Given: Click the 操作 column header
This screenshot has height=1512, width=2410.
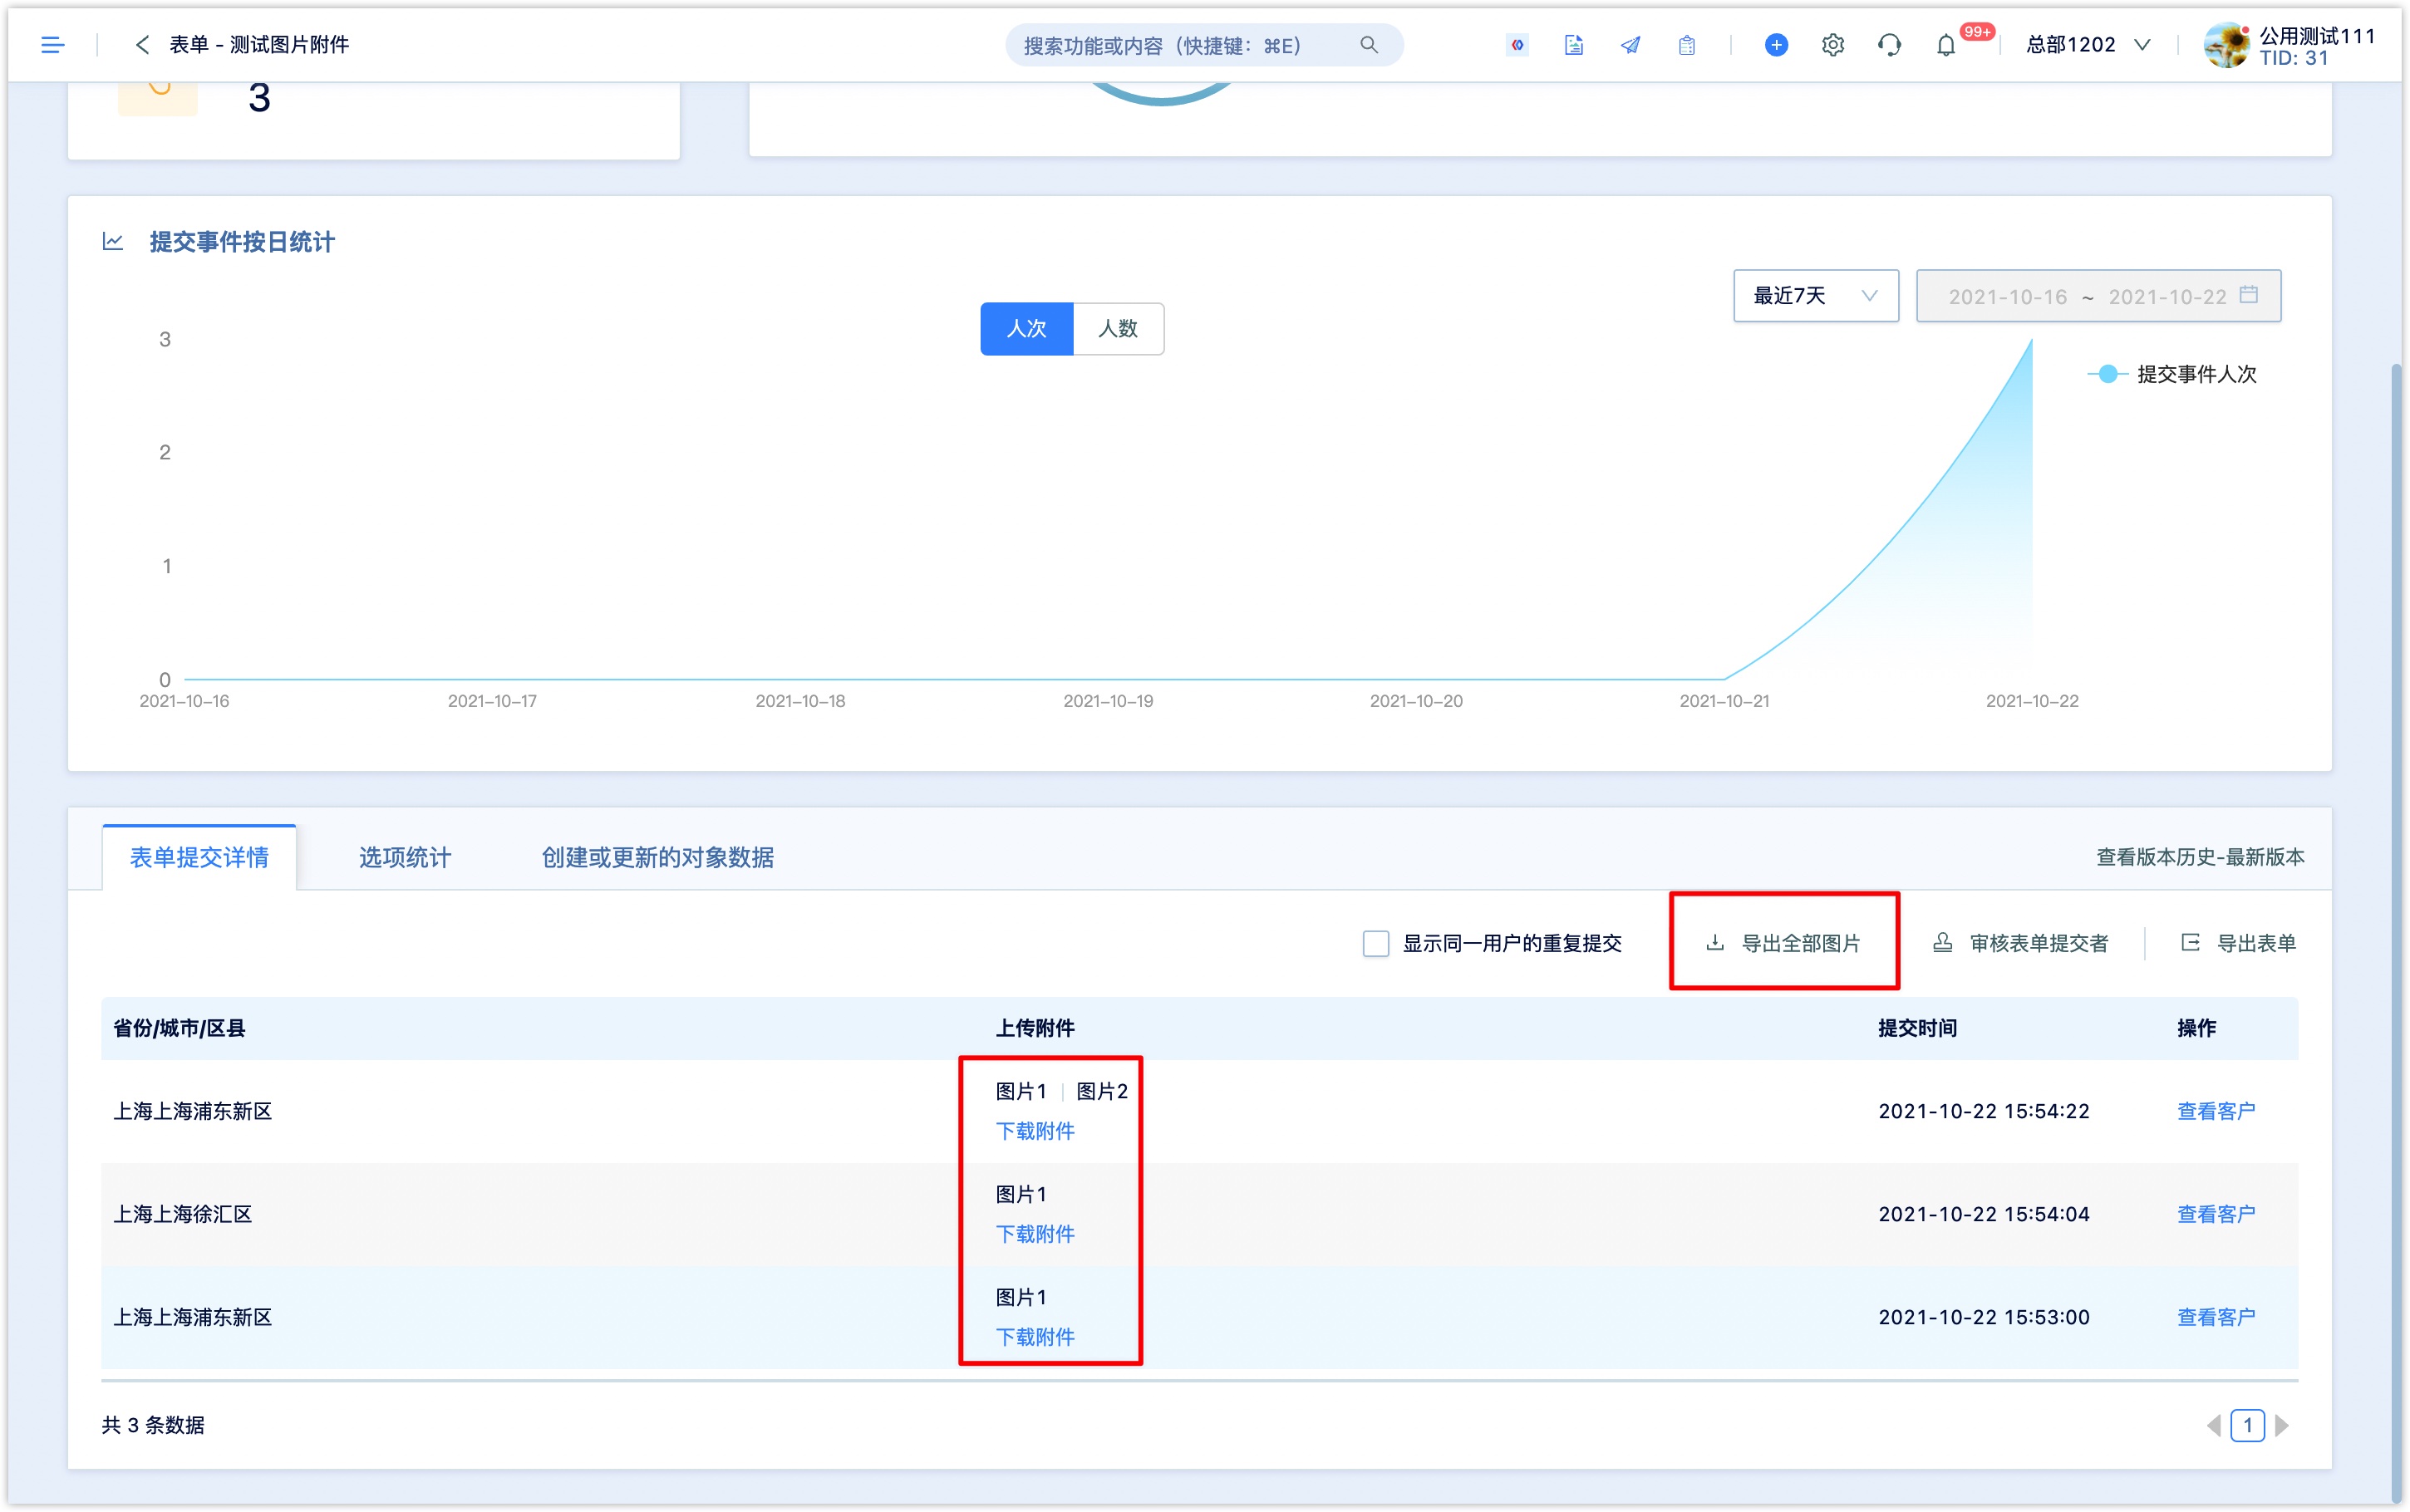Looking at the screenshot, I should [x=2196, y=1028].
